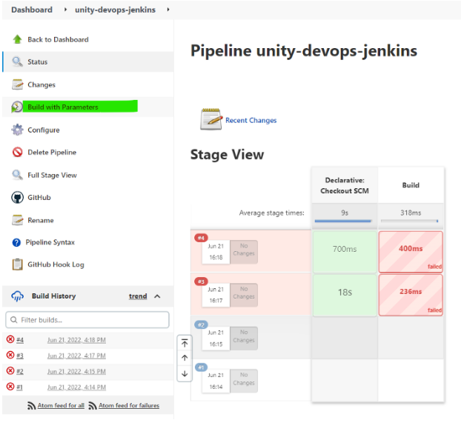
Task: Click the Status magnifier icon
Action: (17, 61)
